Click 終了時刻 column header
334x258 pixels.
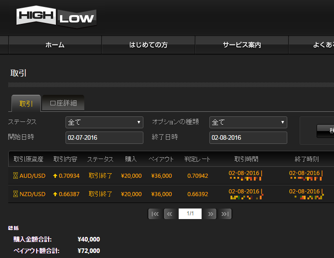[307, 159]
